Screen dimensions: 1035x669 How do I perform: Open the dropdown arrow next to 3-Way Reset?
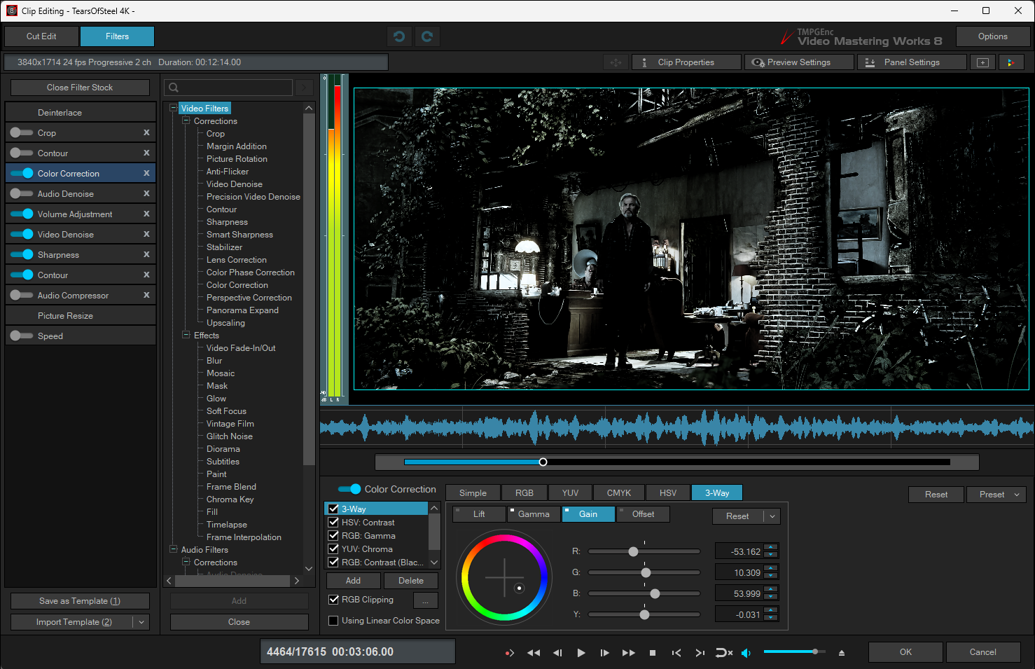772,516
